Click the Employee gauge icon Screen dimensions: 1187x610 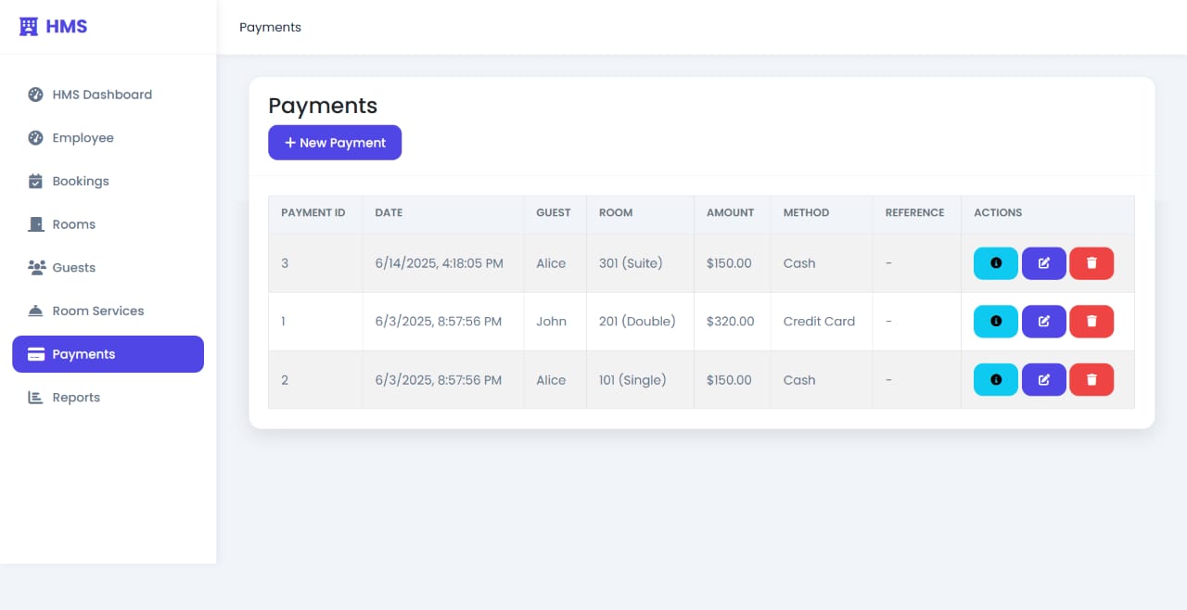(x=36, y=138)
